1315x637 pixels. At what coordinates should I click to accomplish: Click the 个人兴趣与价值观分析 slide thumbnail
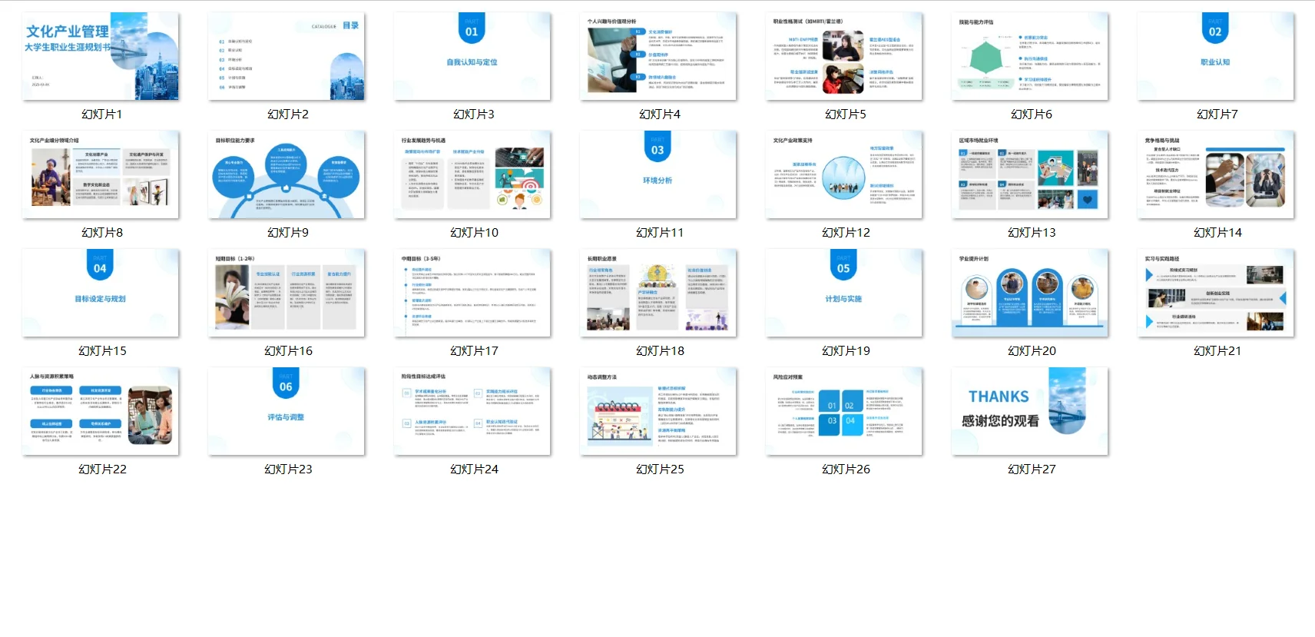(x=658, y=56)
